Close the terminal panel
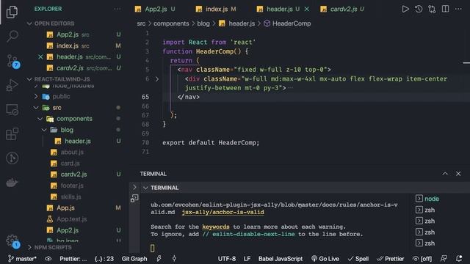The image size is (470, 264). tap(458, 174)
